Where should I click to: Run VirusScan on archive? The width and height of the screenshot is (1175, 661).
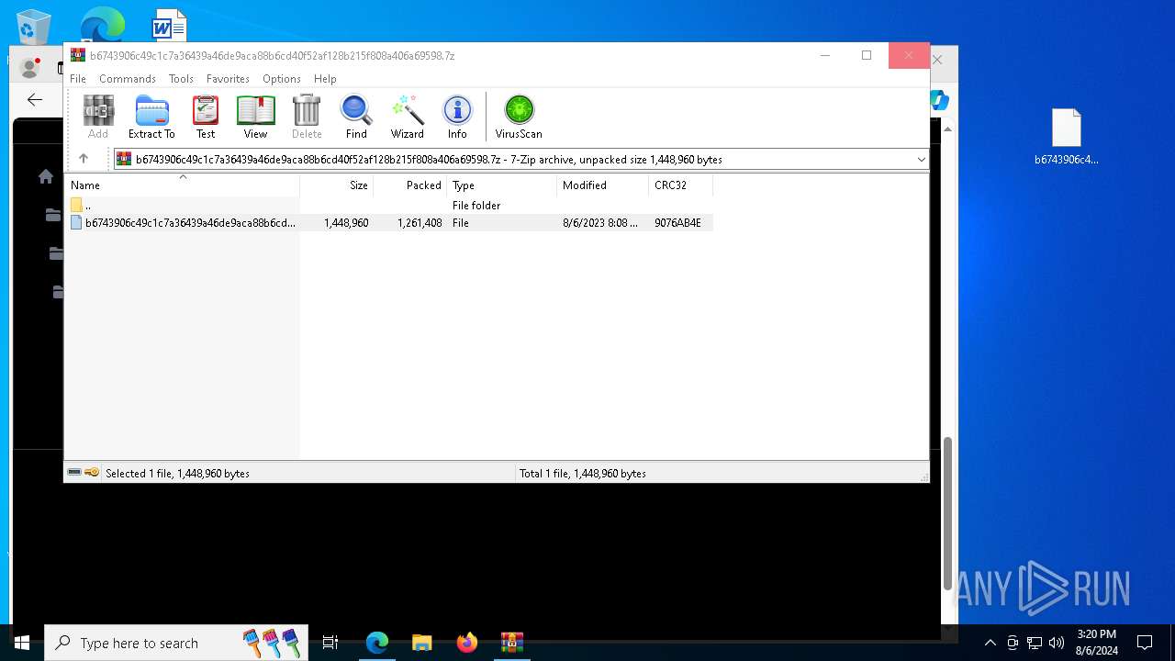point(519,117)
